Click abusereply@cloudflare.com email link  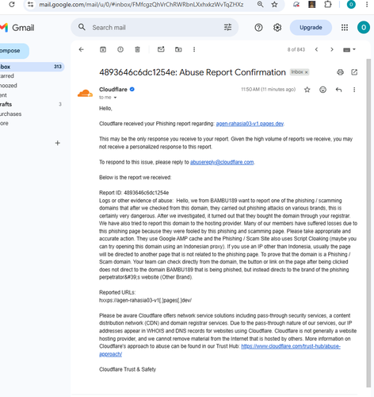(222, 162)
